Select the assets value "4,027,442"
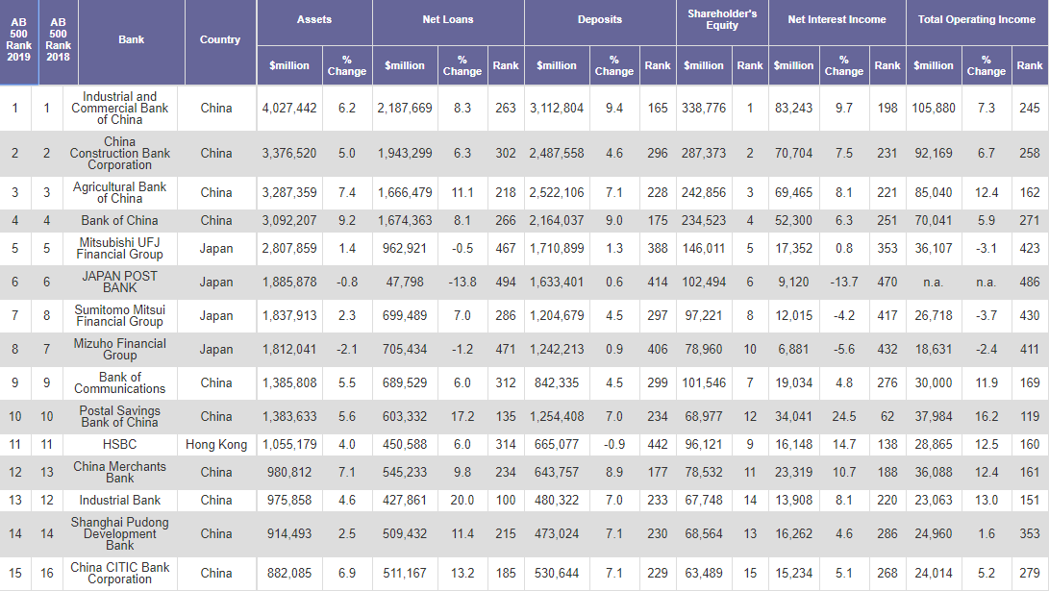The height and width of the screenshot is (591, 1049). tap(289, 109)
